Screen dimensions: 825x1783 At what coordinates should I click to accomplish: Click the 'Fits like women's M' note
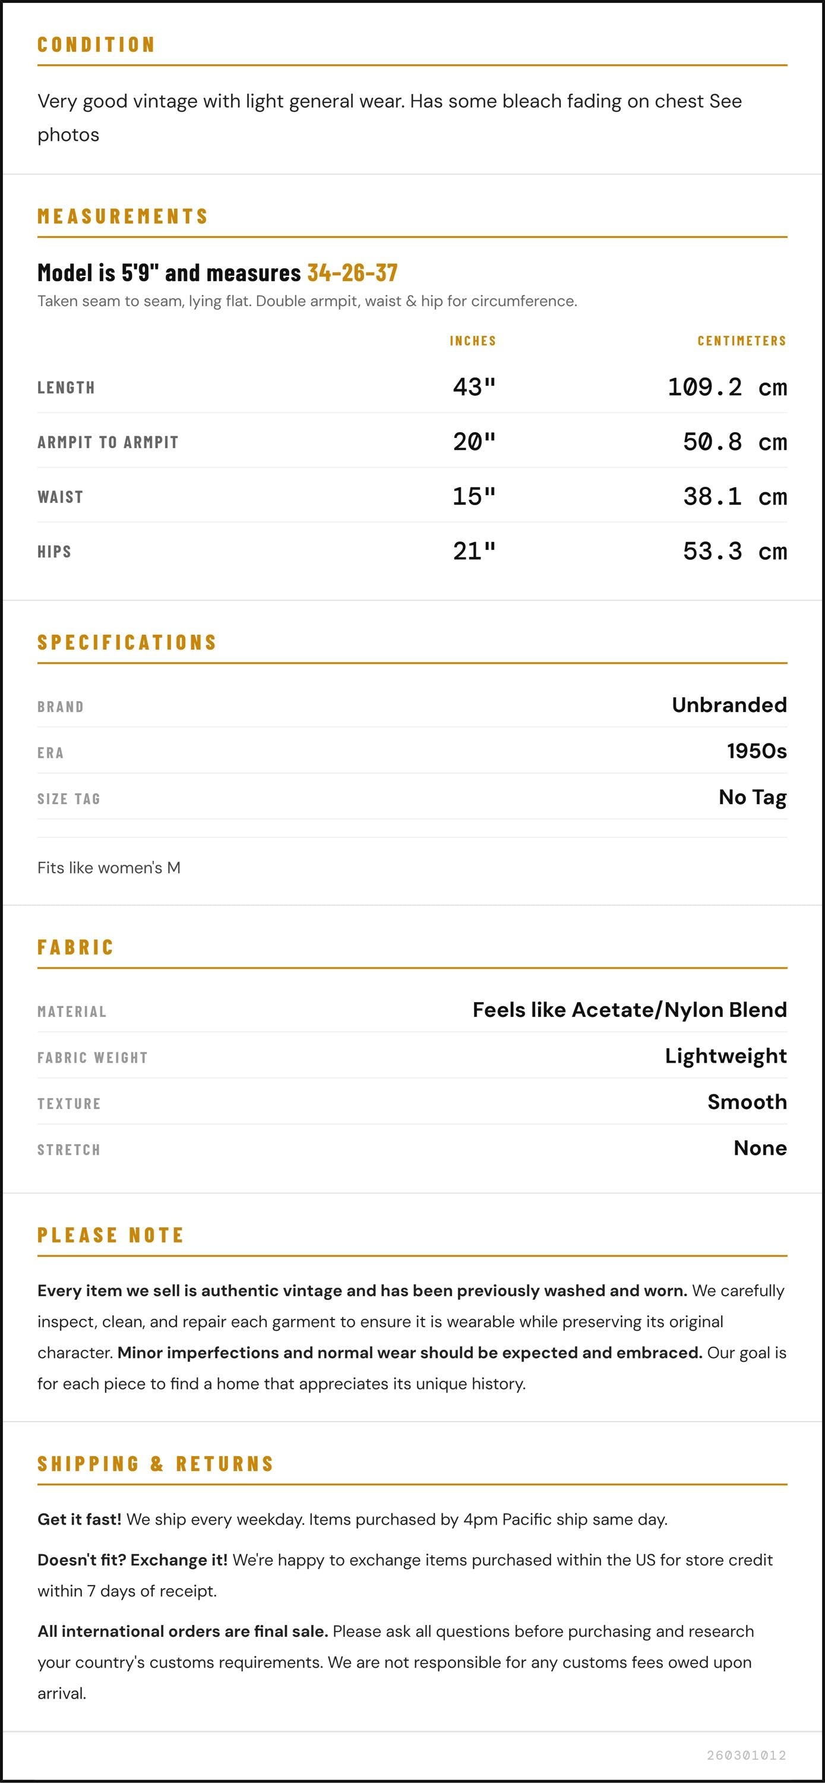109,868
